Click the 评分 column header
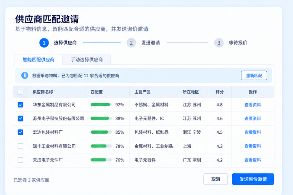This screenshot has height=195, width=293. tap(220, 92)
